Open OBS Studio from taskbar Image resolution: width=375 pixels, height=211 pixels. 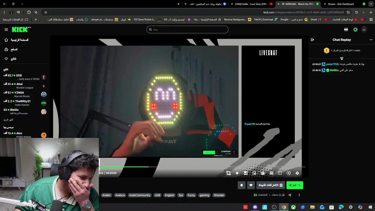pyautogui.click(x=274, y=207)
